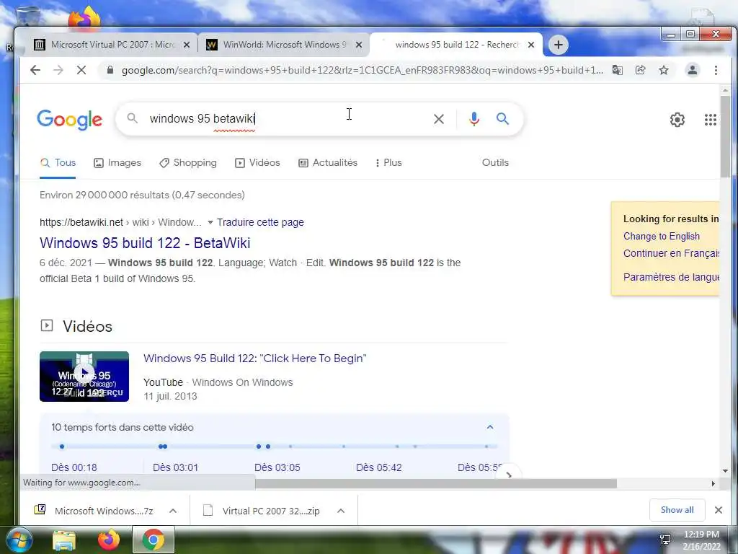
Task: Clear the Google search box text
Action: [x=439, y=119]
